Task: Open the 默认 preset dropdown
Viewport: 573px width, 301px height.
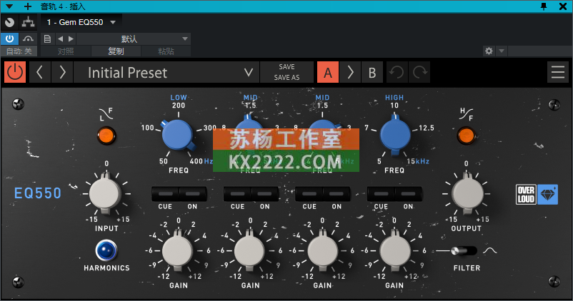Action: pyautogui.click(x=134, y=39)
